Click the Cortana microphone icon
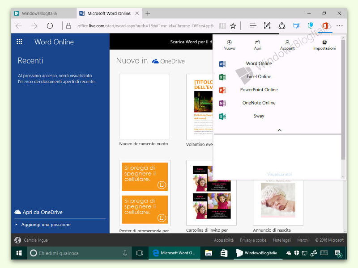 125,253
